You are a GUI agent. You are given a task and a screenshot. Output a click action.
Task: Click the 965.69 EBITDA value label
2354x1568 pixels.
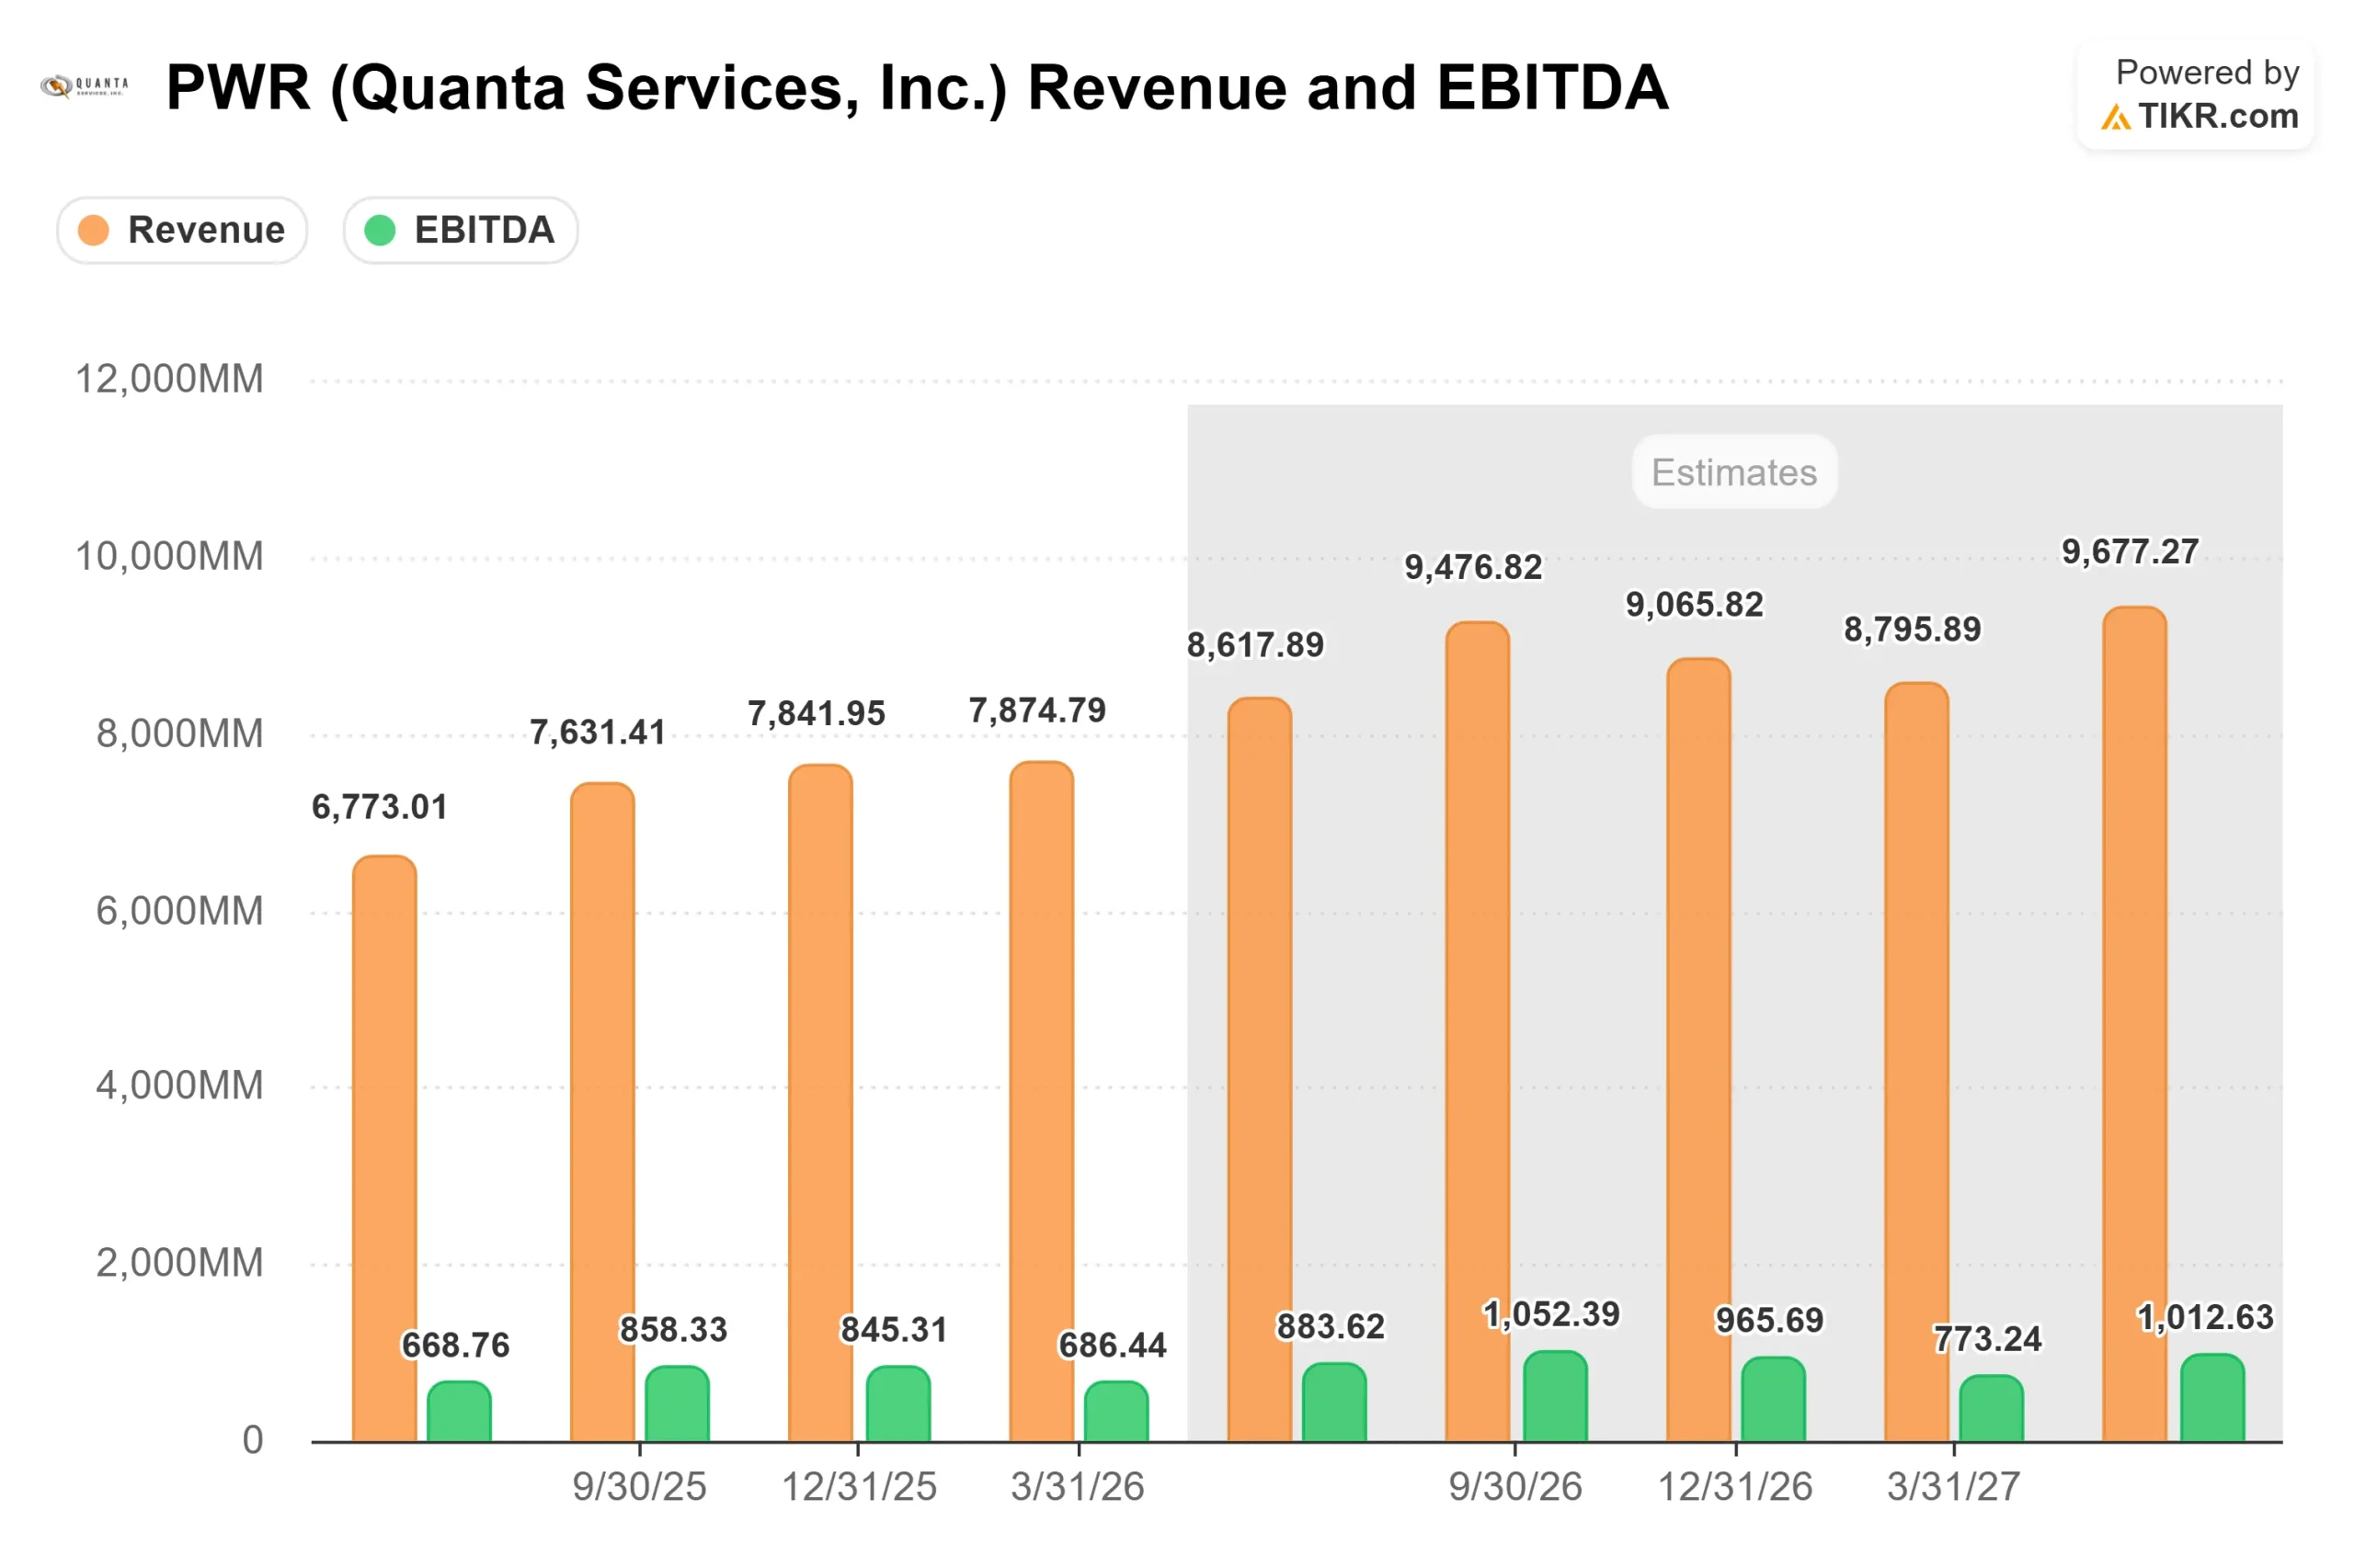(x=1771, y=1321)
